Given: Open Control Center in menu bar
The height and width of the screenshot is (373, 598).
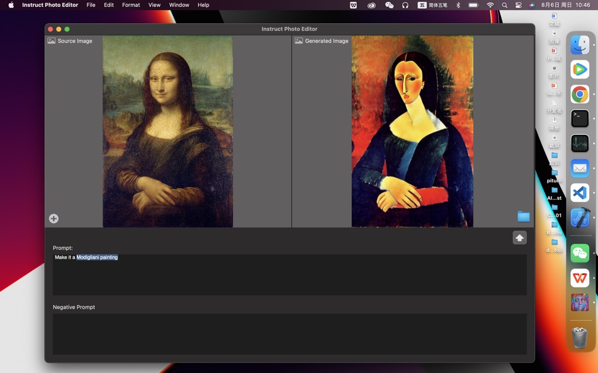Looking at the screenshot, I should [x=518, y=5].
